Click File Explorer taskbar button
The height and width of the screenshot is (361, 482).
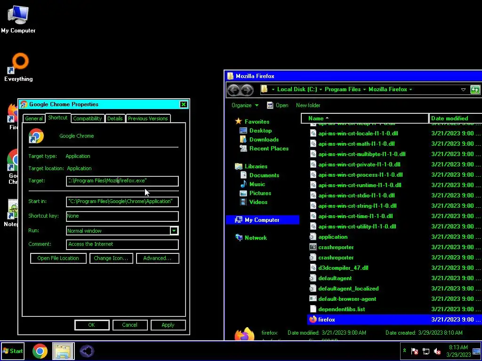pyautogui.click(x=63, y=351)
